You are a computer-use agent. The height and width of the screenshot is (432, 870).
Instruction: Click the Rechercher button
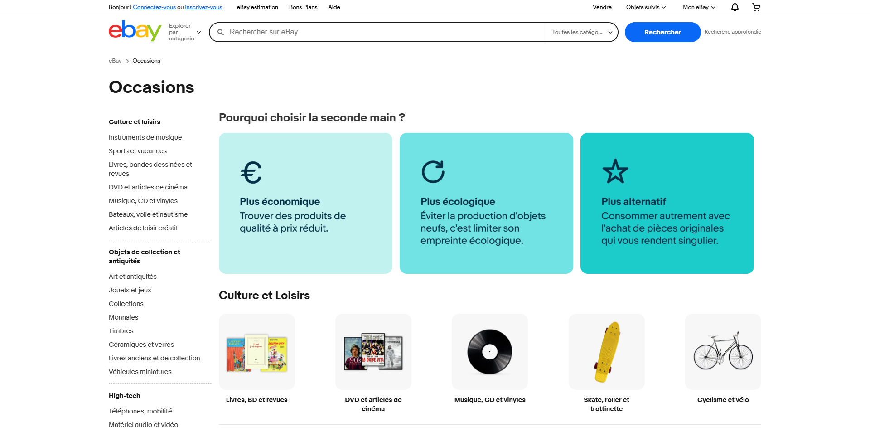(x=662, y=32)
